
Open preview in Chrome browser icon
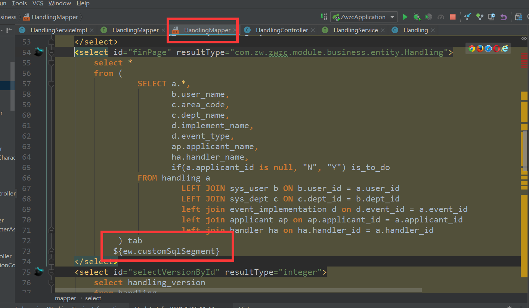[x=472, y=48]
